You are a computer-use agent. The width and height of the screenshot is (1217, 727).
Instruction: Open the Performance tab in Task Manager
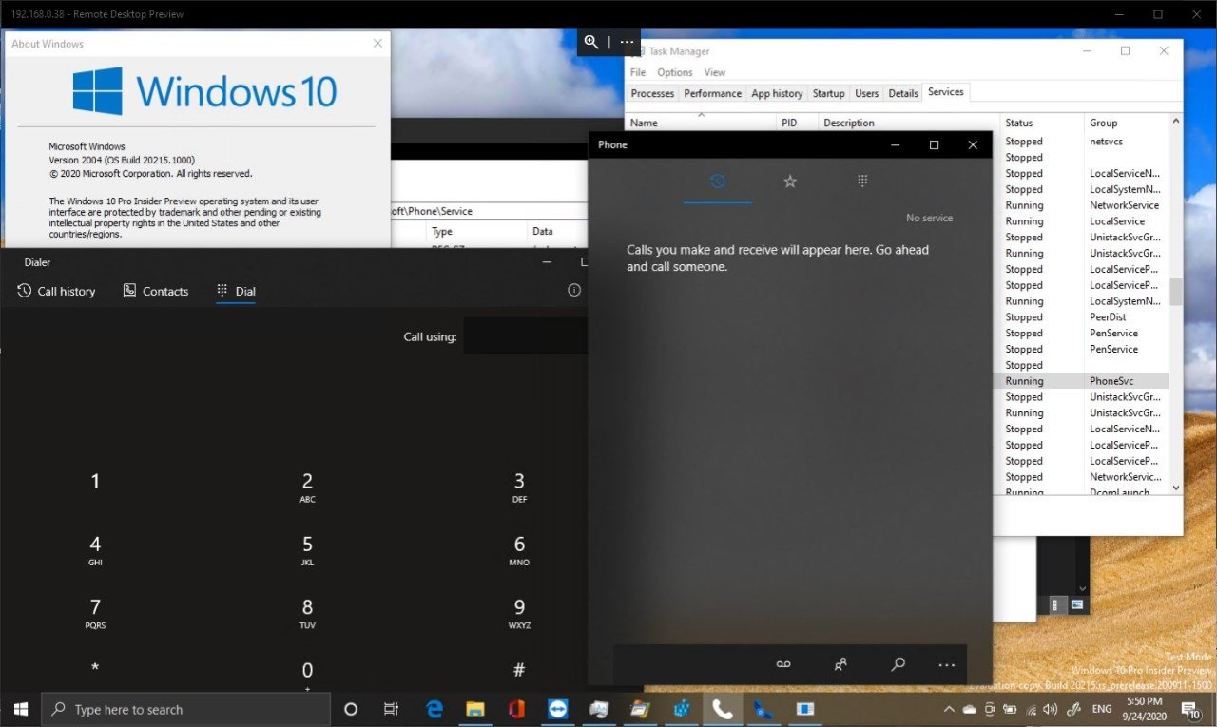pyautogui.click(x=712, y=93)
